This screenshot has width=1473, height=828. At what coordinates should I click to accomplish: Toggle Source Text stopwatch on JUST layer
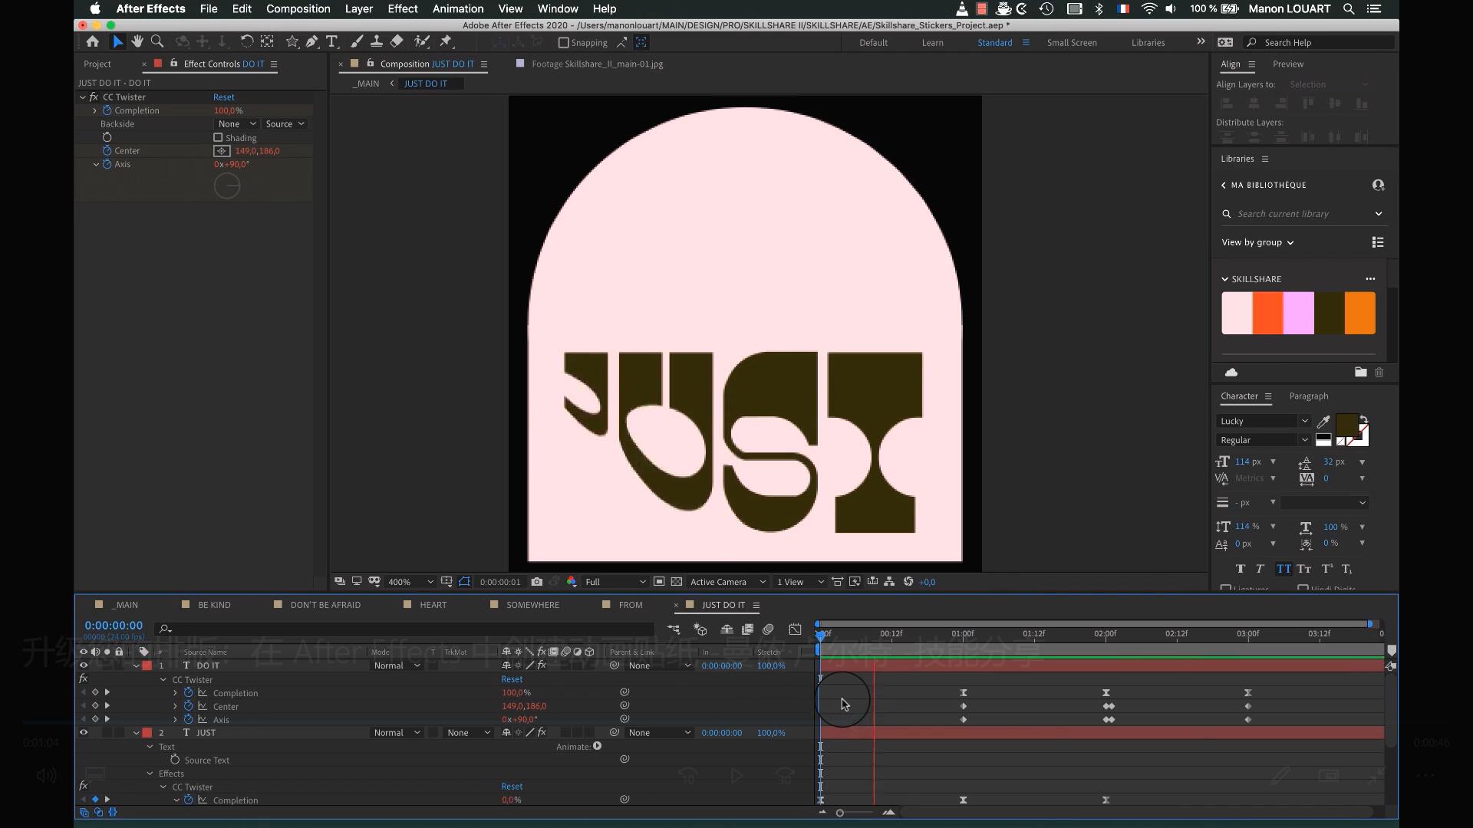coord(175,760)
